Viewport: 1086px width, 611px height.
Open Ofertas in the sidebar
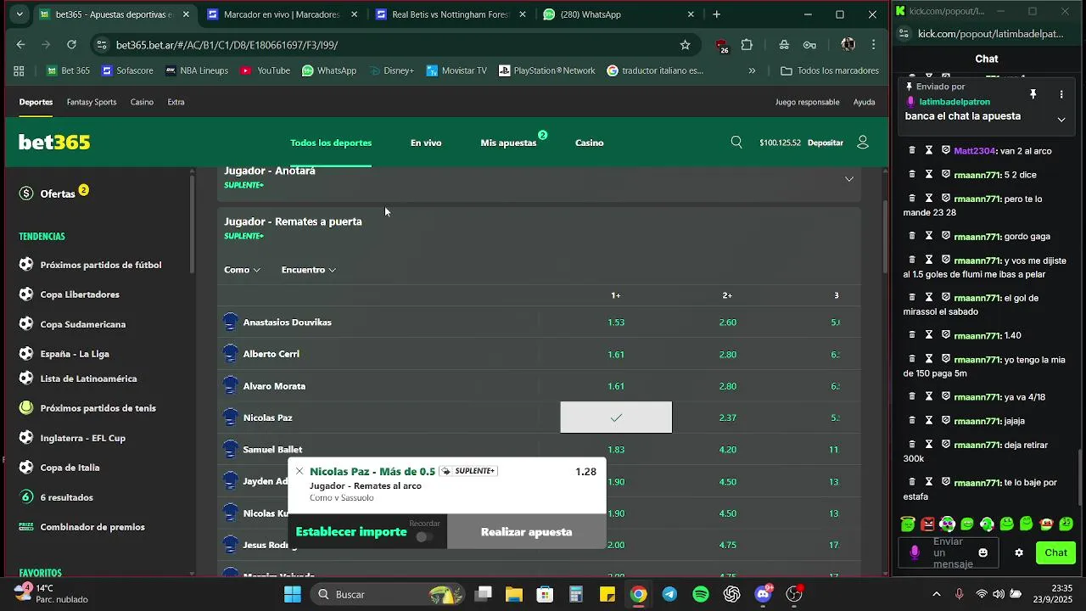click(x=58, y=193)
